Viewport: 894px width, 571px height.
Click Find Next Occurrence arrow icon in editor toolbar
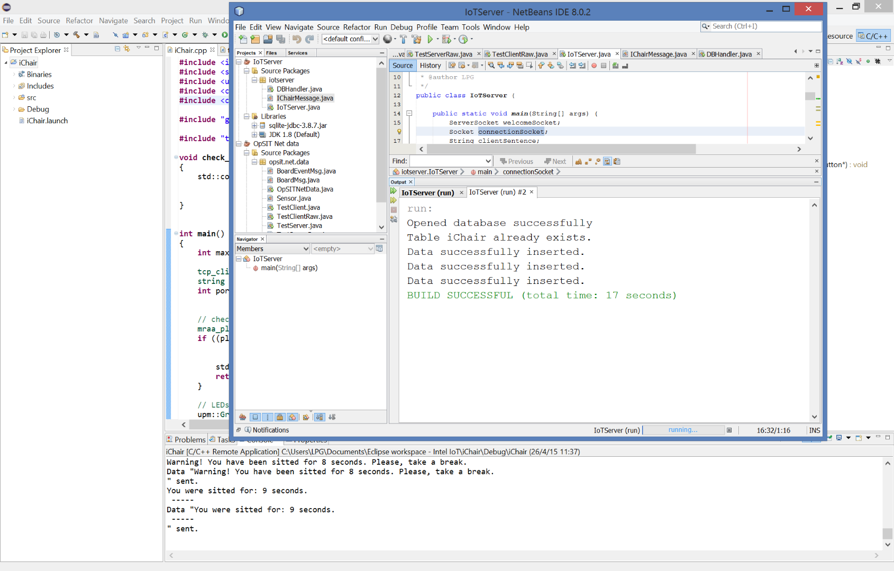tap(510, 66)
